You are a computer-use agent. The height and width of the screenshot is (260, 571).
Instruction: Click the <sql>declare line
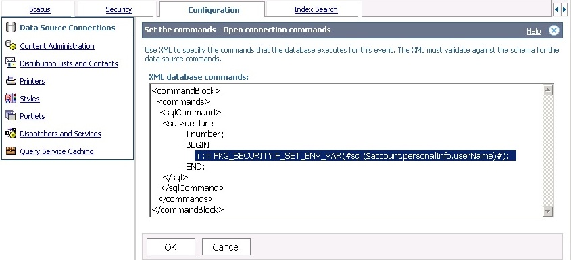point(188,124)
